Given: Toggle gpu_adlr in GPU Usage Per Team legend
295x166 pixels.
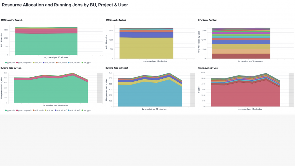Looking at the screenshot, I should [11, 62].
